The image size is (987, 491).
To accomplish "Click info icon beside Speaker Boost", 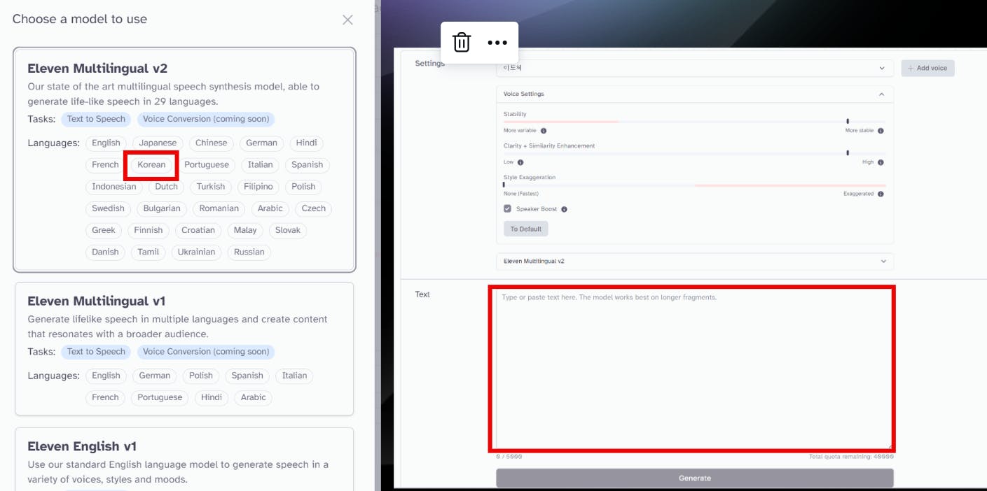I will (x=564, y=209).
